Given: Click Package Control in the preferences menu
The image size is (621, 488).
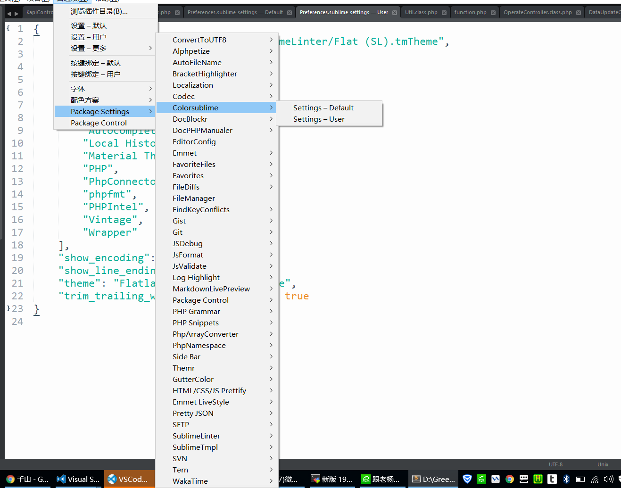Looking at the screenshot, I should tap(106, 123).
